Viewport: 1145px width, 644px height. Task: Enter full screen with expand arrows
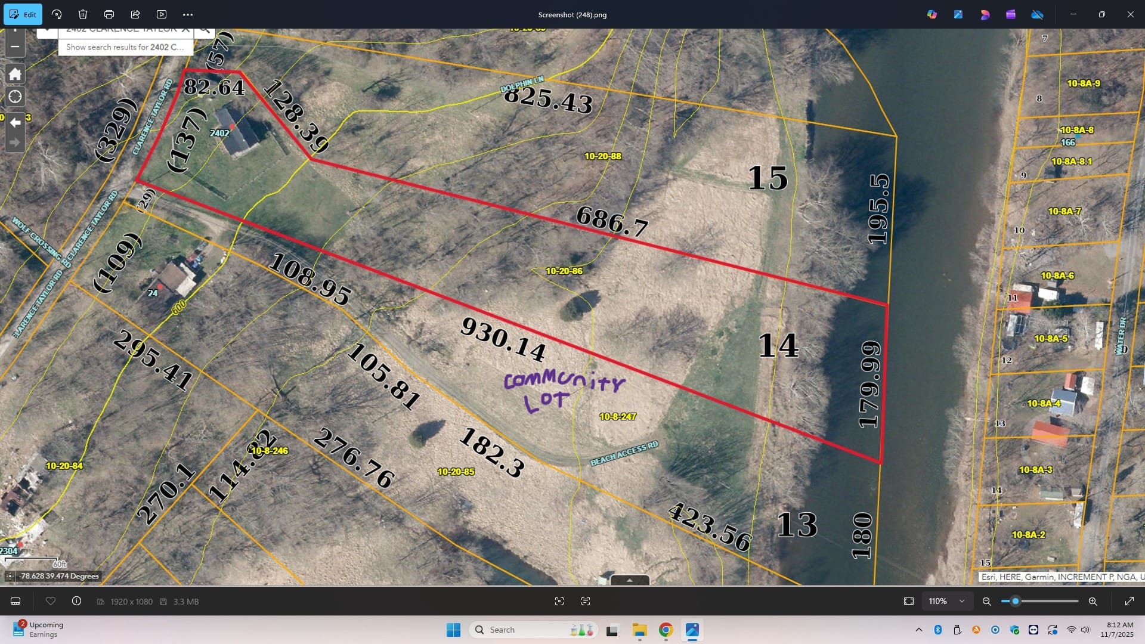(1129, 601)
